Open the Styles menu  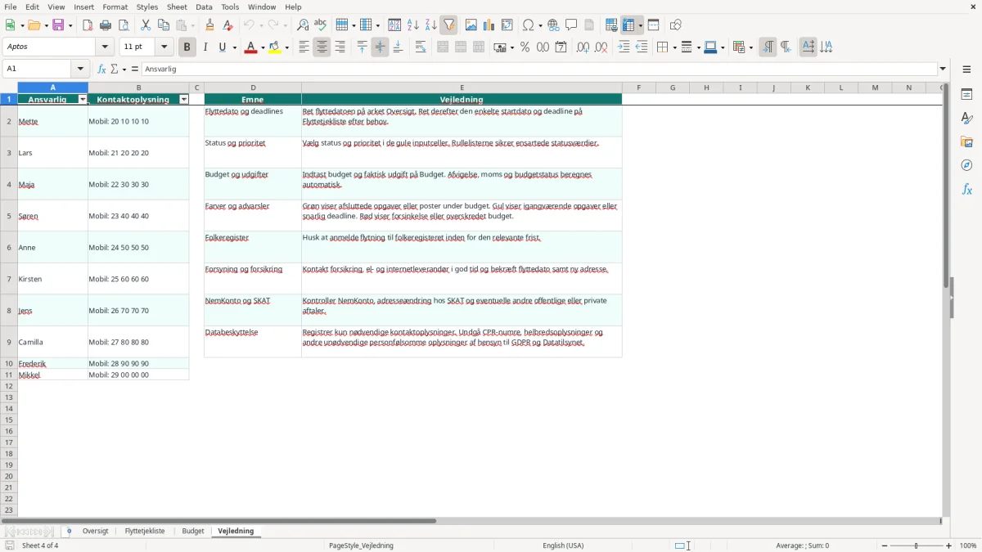(x=147, y=7)
